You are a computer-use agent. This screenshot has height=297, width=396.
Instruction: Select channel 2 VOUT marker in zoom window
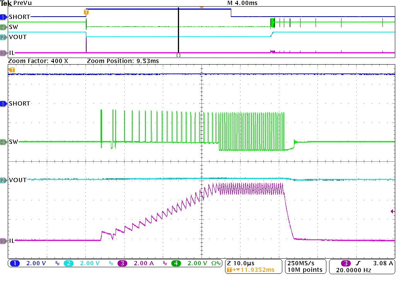point(3,180)
